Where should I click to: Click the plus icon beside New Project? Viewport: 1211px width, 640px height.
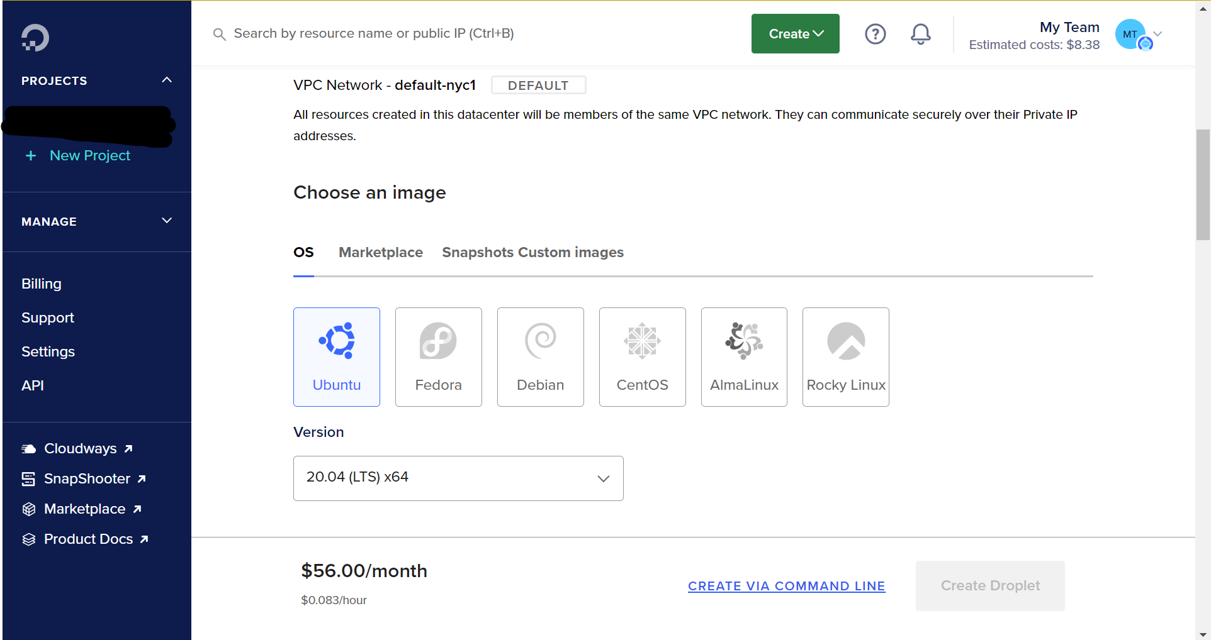click(31, 155)
